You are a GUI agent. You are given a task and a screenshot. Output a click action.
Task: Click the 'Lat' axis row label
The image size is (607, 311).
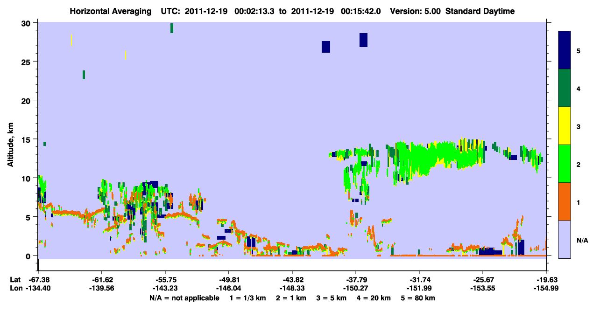[15, 280]
